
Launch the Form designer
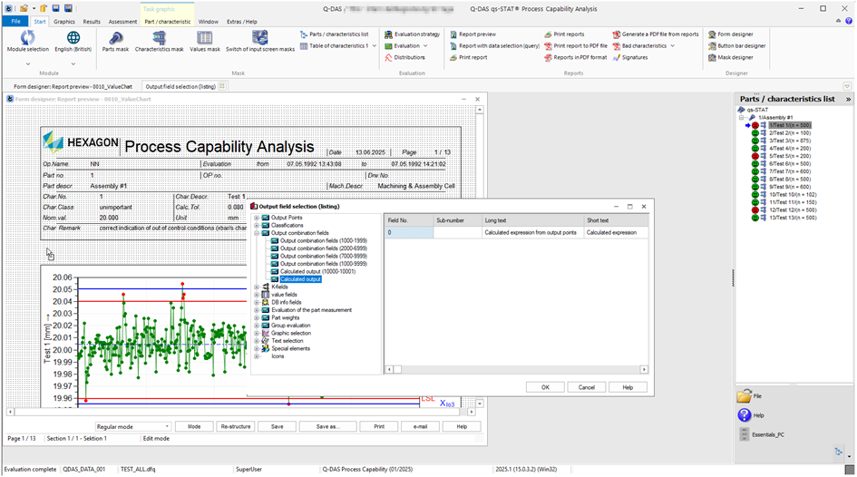[x=731, y=34]
